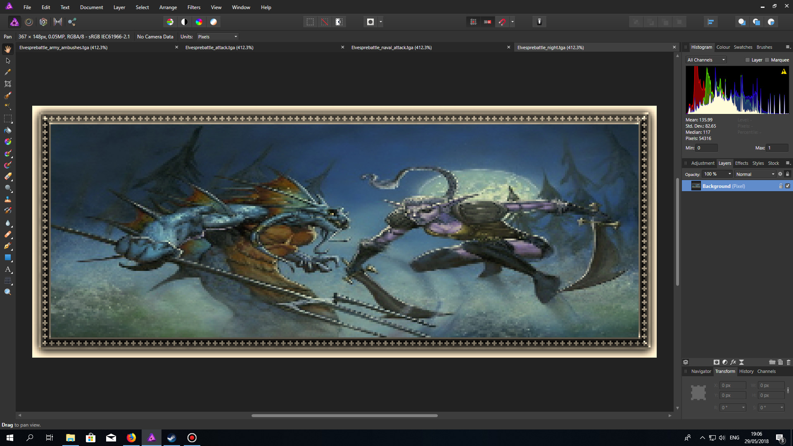
Task: Open the Rotation dropdown in Transform
Action: pyautogui.click(x=743, y=408)
